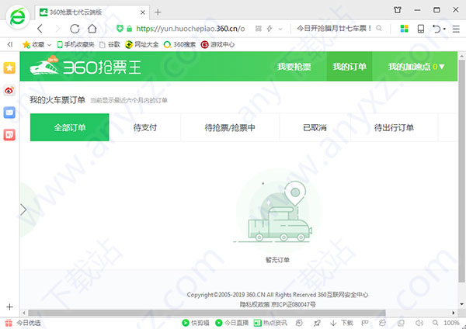Image resolution: width=466 pixels, height=329 pixels.
Task: Click the search magnifier icon in search box
Action: [379, 28]
